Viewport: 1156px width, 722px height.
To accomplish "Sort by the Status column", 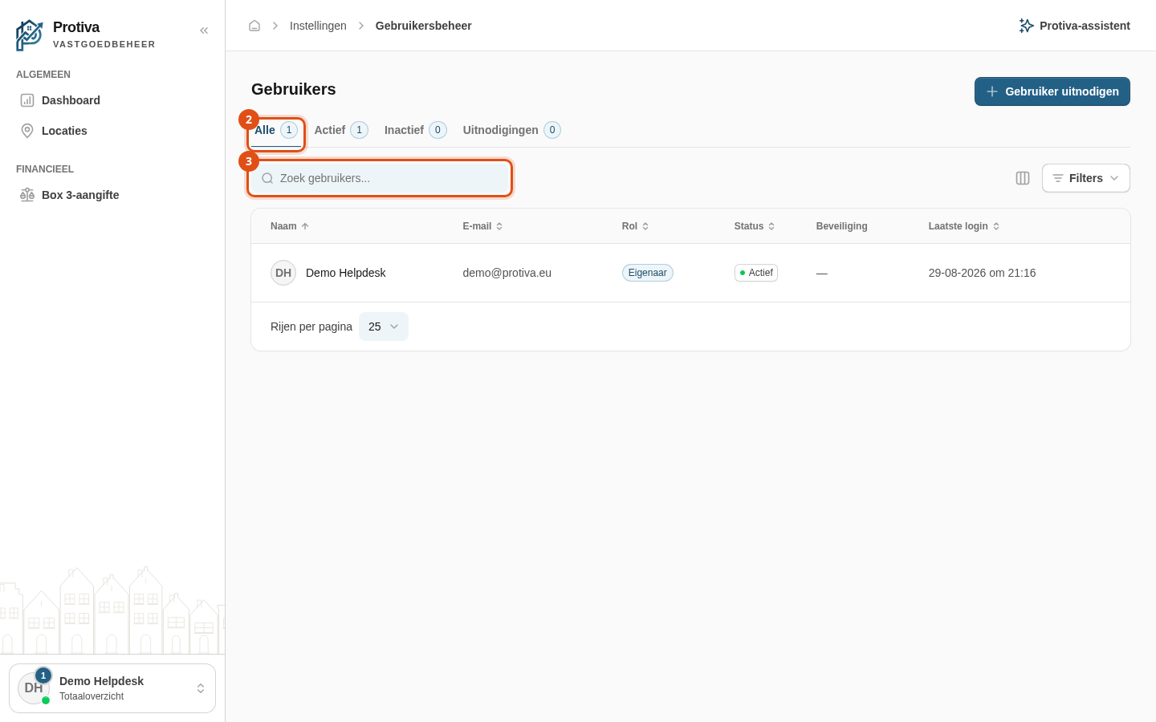I will click(x=755, y=226).
